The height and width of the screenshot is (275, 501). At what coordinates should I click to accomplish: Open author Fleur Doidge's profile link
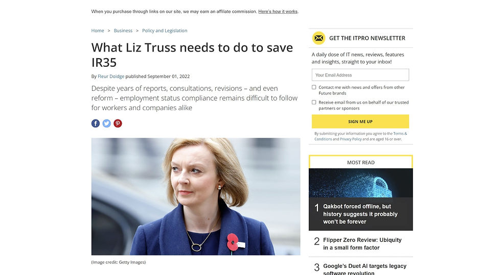(x=111, y=77)
